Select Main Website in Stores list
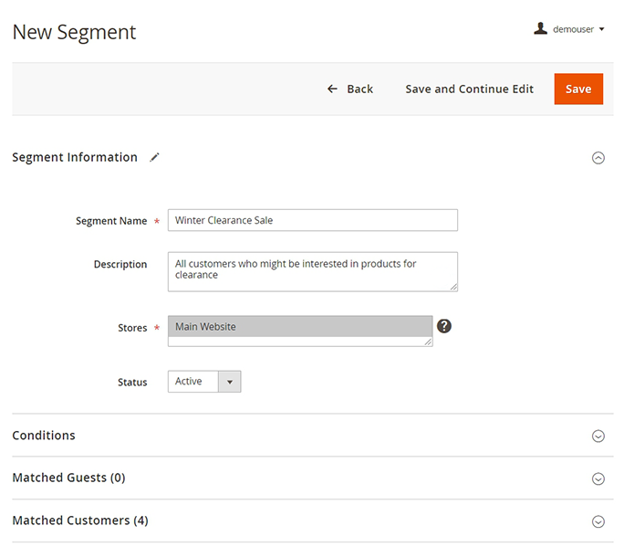Image resolution: width=624 pixels, height=557 pixels. pyautogui.click(x=299, y=327)
